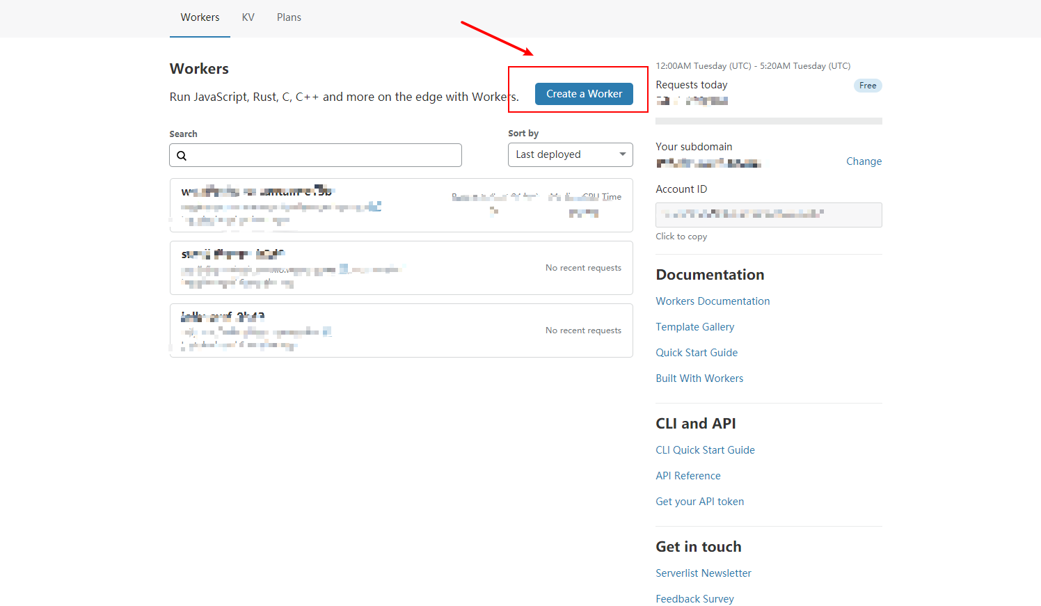Image resolution: width=1041 pixels, height=606 pixels.
Task: Open the Quick Start Guide under Documentation
Action: (697, 353)
